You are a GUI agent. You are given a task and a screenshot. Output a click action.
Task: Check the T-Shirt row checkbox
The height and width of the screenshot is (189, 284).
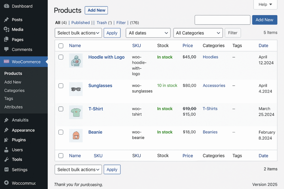61,109
